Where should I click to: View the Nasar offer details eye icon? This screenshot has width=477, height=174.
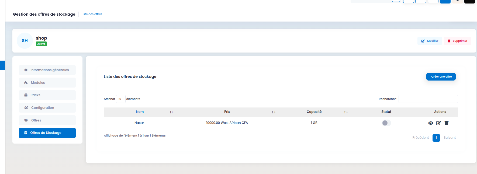click(x=431, y=123)
